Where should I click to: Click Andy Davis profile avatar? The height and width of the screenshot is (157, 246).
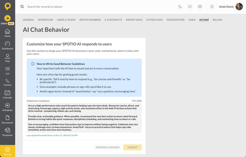coord(239,7)
